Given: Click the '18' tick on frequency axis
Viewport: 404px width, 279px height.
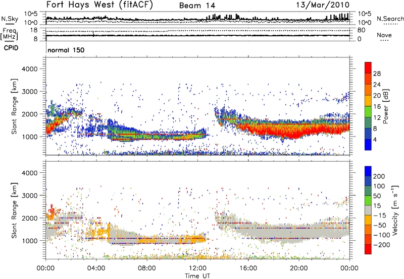Looking at the screenshot, I should (x=34, y=30).
